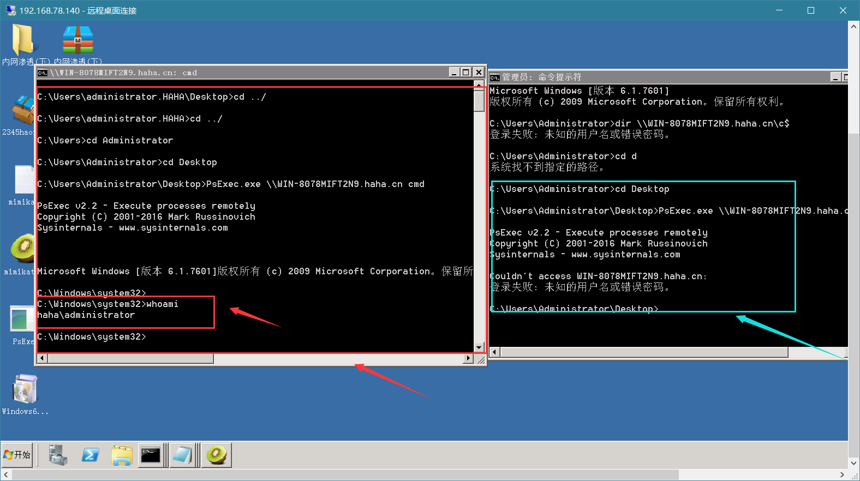
Task: Open Server Manager from the taskbar
Action: coord(57,455)
